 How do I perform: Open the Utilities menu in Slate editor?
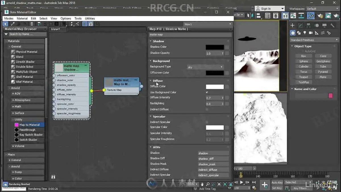pyautogui.click(x=90, y=18)
